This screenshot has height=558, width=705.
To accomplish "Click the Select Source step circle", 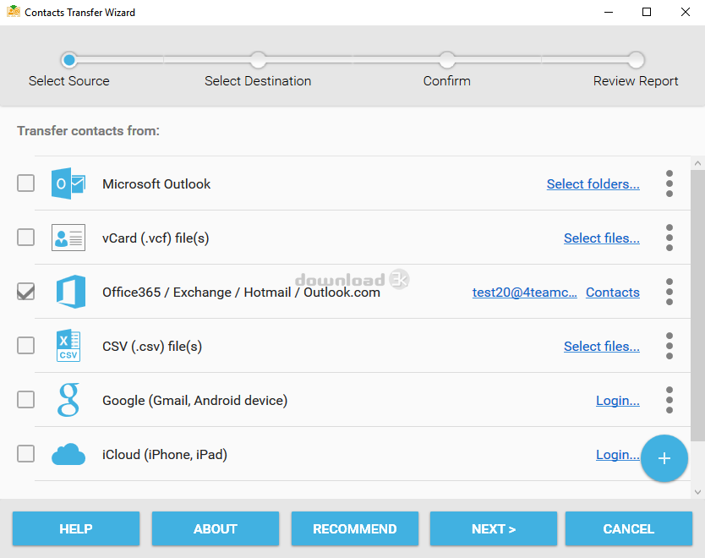I will (x=69, y=60).
